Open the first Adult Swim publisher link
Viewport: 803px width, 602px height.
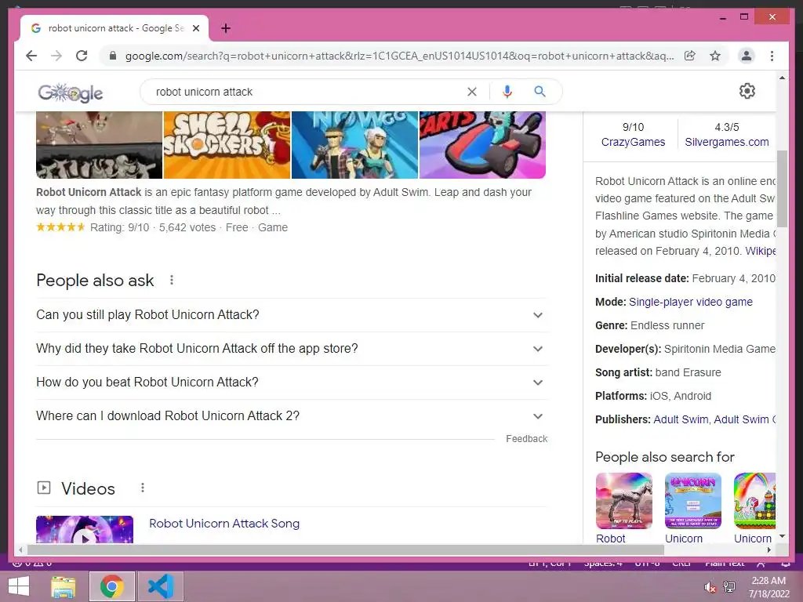tap(681, 419)
